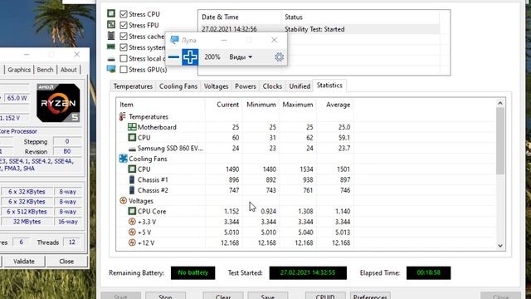Click the CPU temperature row icon

click(x=132, y=138)
